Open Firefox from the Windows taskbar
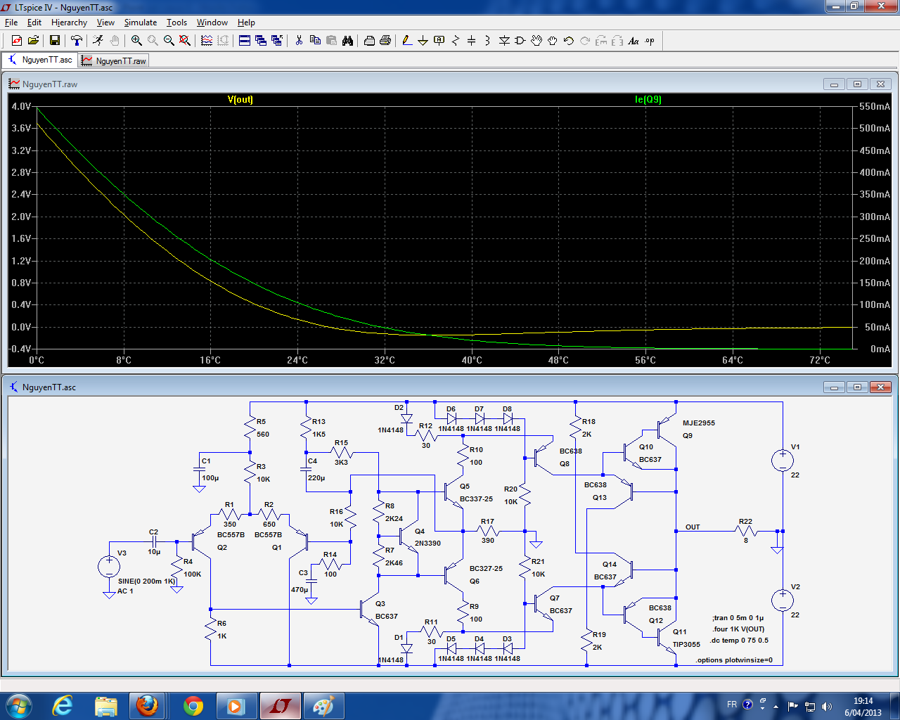Image resolution: width=900 pixels, height=720 pixels. coord(147,705)
